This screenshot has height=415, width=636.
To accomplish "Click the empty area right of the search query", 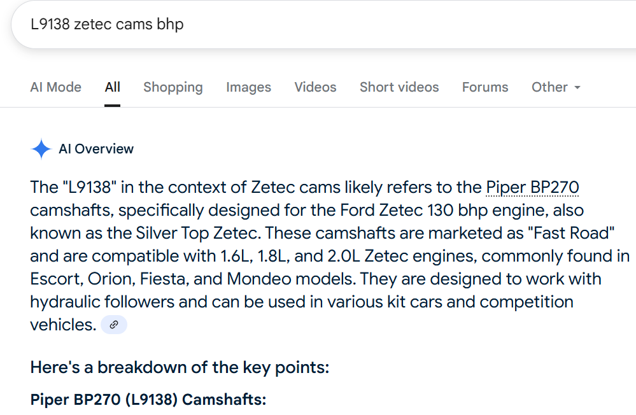I will [x=406, y=24].
